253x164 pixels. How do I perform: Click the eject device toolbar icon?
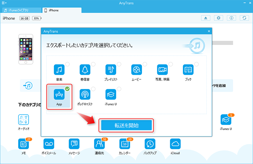point(206,18)
